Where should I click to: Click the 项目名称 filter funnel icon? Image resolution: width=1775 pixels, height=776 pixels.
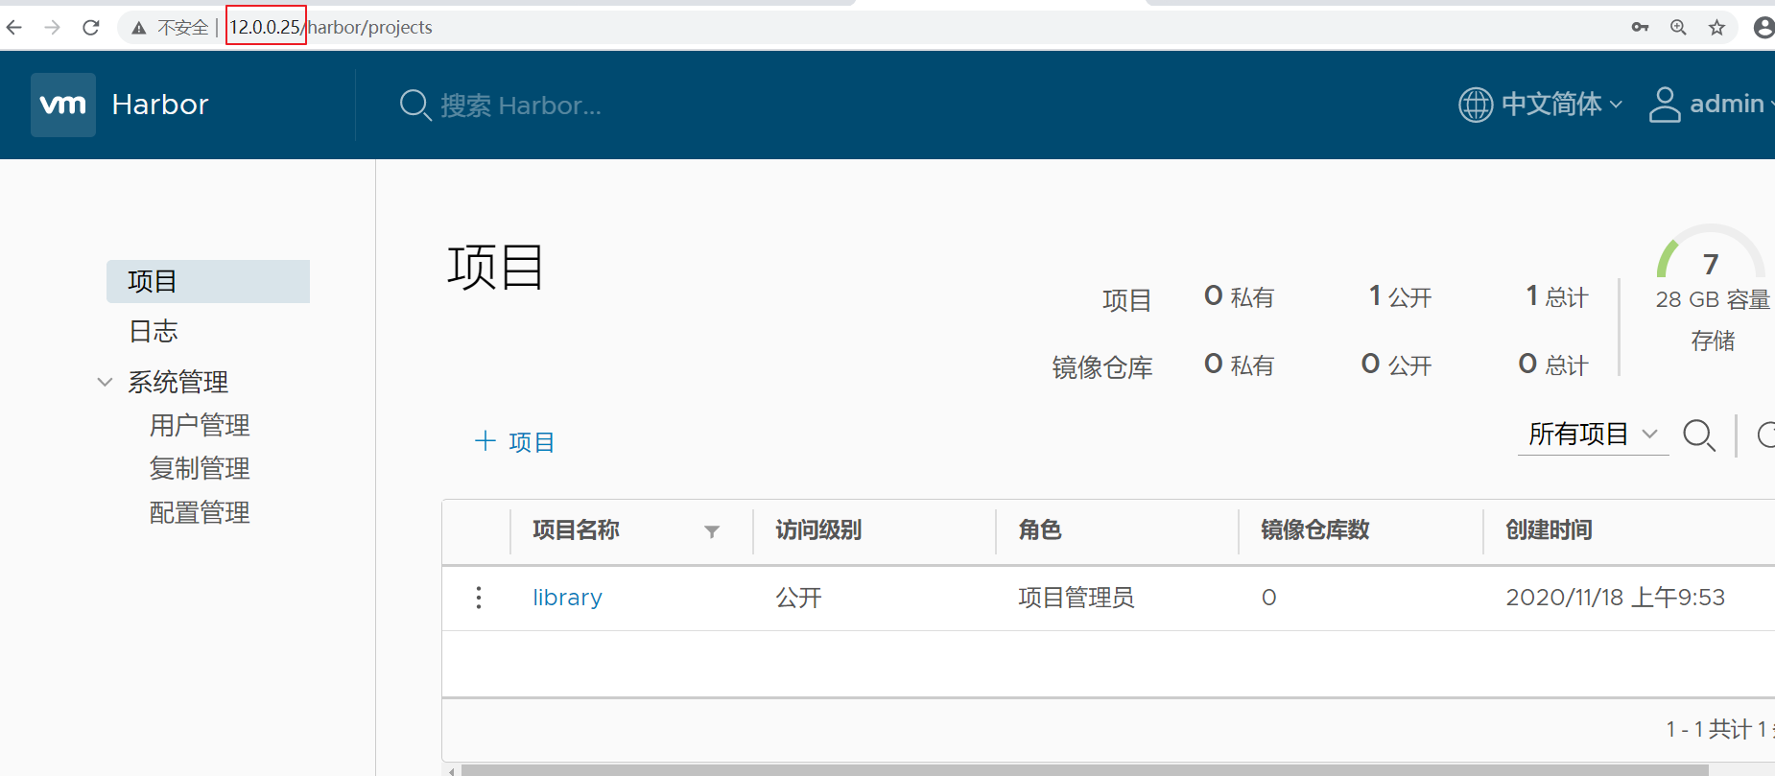pos(712,531)
